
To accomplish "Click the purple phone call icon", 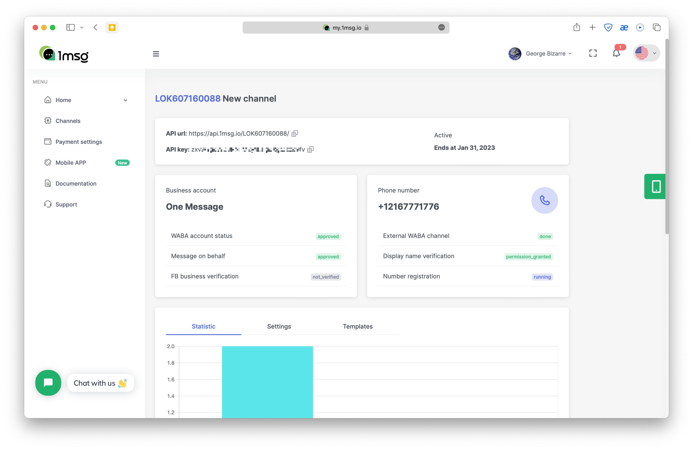I will [544, 201].
